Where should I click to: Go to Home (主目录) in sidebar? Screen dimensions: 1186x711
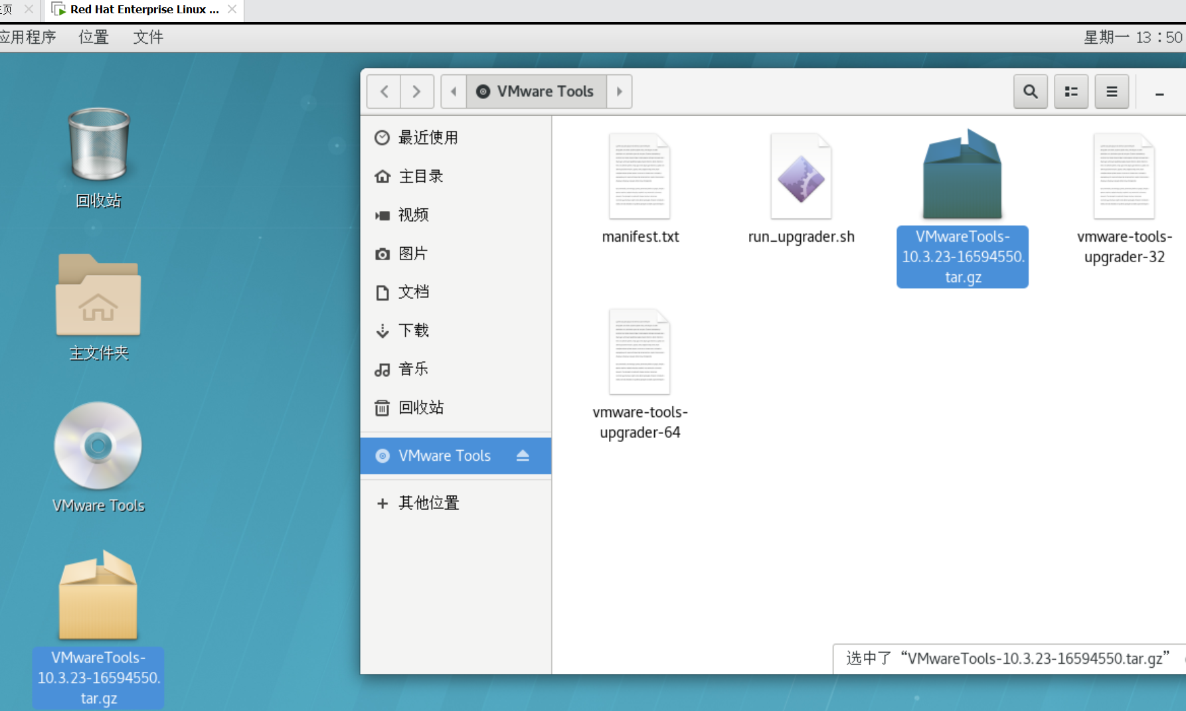pos(456,176)
